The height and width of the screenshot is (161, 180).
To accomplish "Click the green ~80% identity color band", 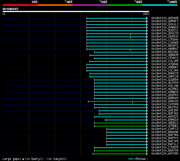I will (x=125, y=5).
